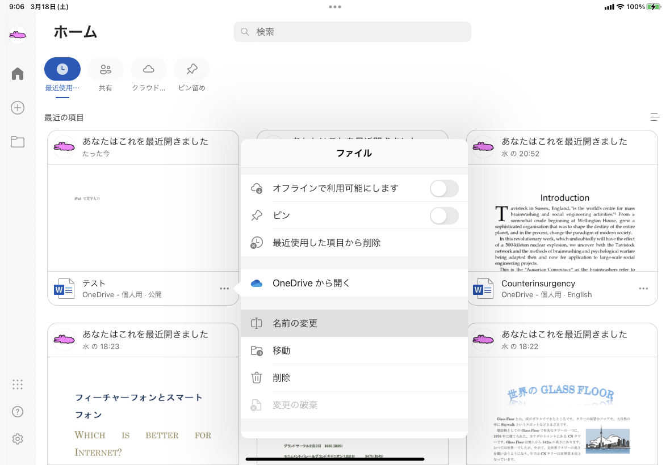The height and width of the screenshot is (465, 670).
Task: Click 水 の 18:23 timestamp
Action: click(101, 346)
